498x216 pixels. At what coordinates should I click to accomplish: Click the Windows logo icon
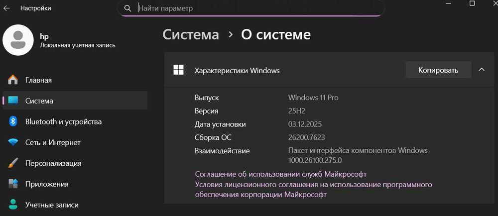click(178, 70)
